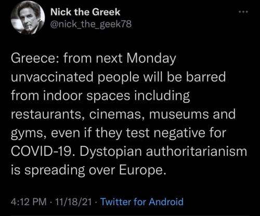The image size is (260, 216).
Task: Open the @nick_the_geek78 handle
Action: point(91,24)
